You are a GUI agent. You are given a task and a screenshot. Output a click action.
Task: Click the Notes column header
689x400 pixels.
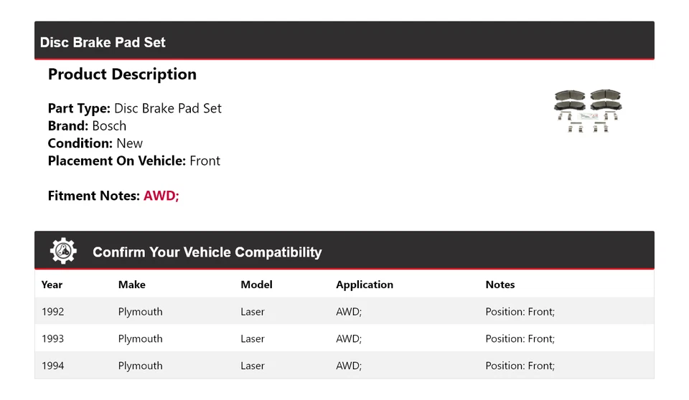click(x=500, y=285)
